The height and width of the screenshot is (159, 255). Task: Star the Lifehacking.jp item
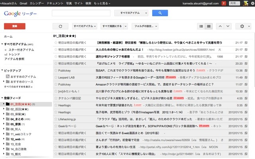click(x=56, y=119)
